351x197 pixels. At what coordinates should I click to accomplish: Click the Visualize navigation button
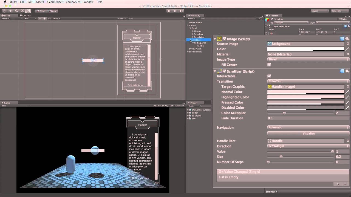tap(308, 134)
